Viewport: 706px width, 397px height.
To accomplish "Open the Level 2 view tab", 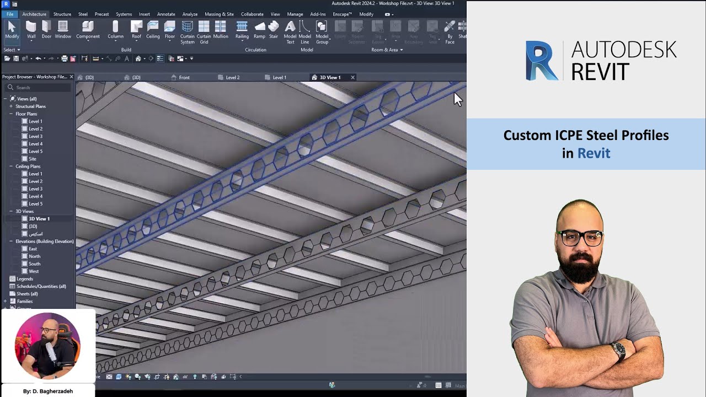I will coord(232,77).
